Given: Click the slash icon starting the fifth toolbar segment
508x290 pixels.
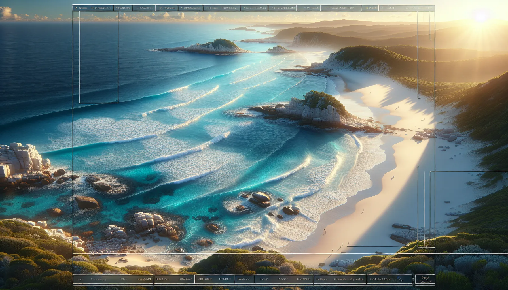Looking at the screenshot, I should tap(181, 8).
